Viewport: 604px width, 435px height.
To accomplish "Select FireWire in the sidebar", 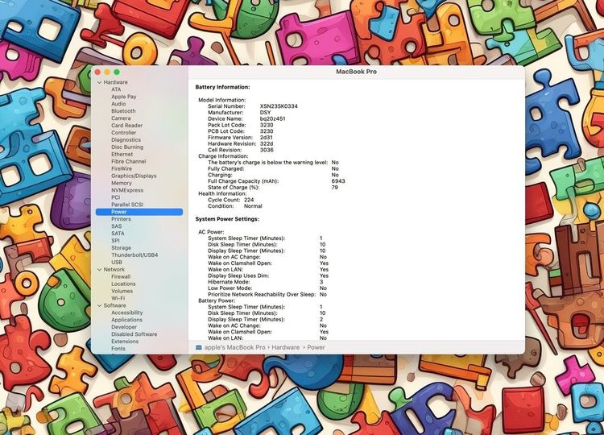I will (x=122, y=168).
